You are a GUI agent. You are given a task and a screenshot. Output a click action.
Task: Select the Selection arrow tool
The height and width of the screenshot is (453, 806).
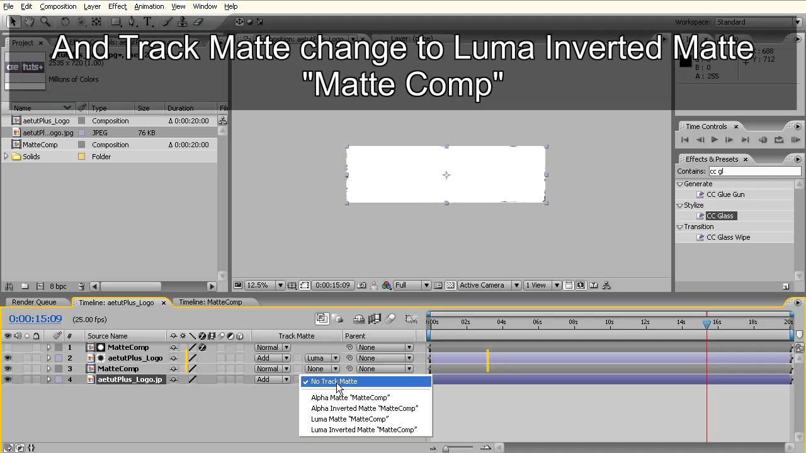[x=13, y=21]
